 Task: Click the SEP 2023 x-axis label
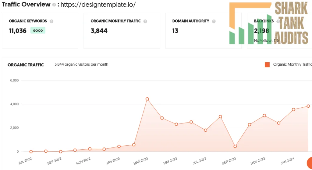click(x=229, y=161)
